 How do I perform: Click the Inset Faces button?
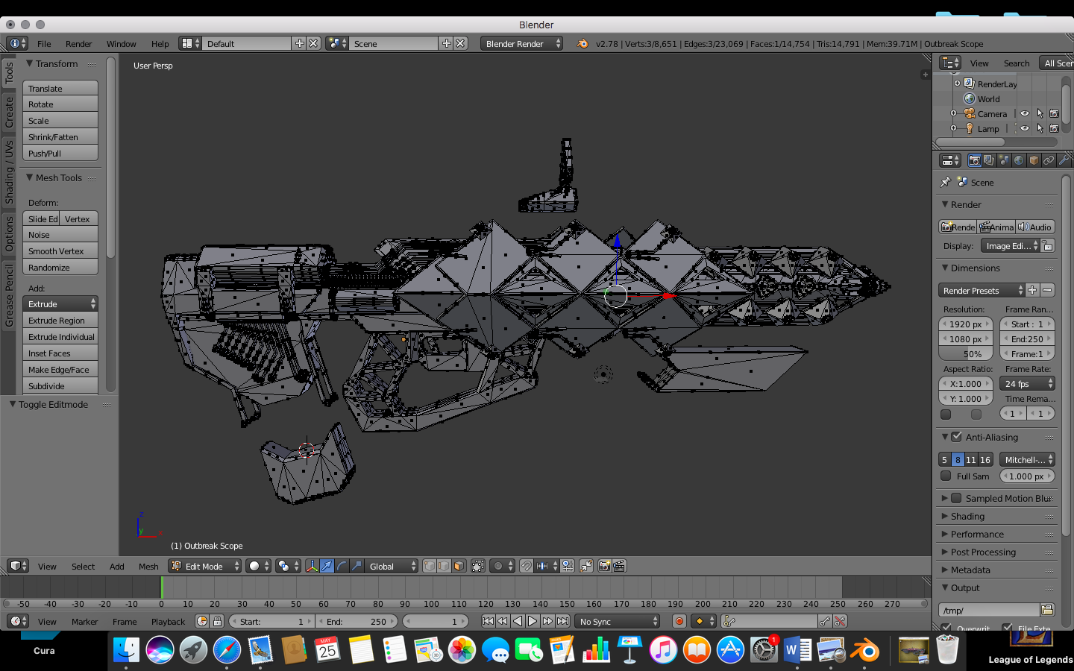click(60, 353)
